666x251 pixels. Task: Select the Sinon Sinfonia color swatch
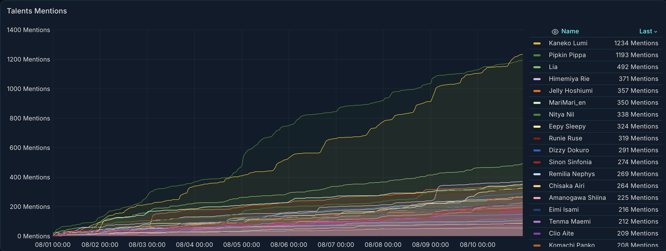pyautogui.click(x=537, y=162)
